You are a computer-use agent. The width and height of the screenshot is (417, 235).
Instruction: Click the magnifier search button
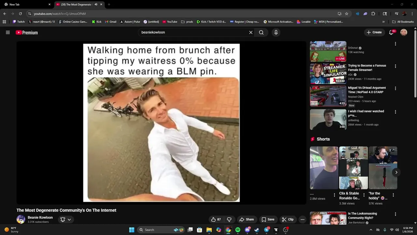click(261, 32)
